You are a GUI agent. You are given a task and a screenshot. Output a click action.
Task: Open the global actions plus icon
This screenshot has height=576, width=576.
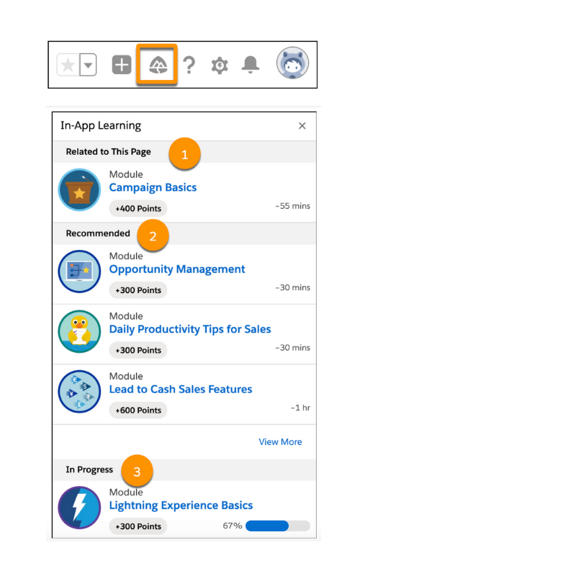point(122,65)
